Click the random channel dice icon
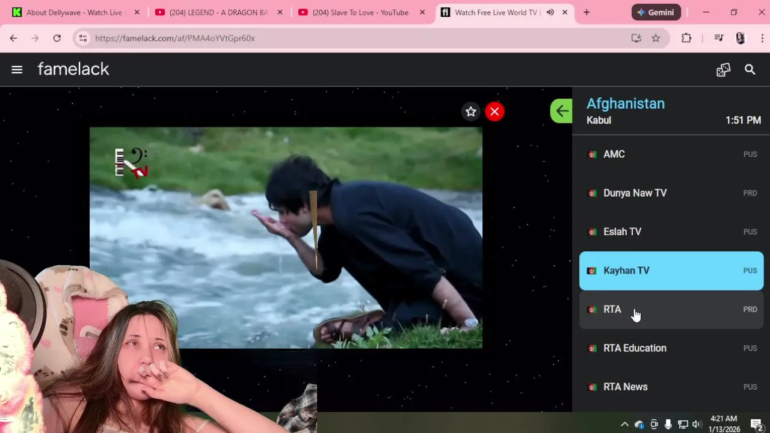770x433 pixels. pyautogui.click(x=723, y=70)
